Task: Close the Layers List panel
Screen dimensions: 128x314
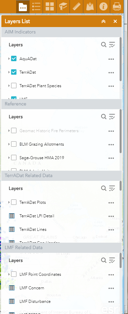Action: point(115,21)
